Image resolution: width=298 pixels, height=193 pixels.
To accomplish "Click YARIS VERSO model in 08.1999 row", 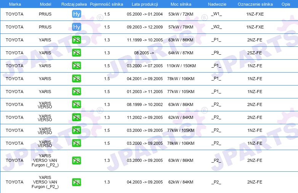I will tap(45, 105).
